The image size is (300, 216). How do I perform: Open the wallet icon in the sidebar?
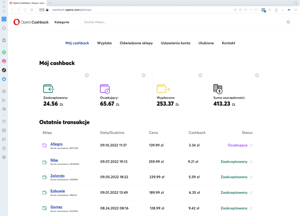[4, 109]
